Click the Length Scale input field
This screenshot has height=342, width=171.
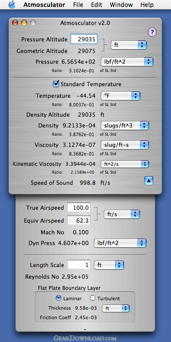tap(79, 265)
